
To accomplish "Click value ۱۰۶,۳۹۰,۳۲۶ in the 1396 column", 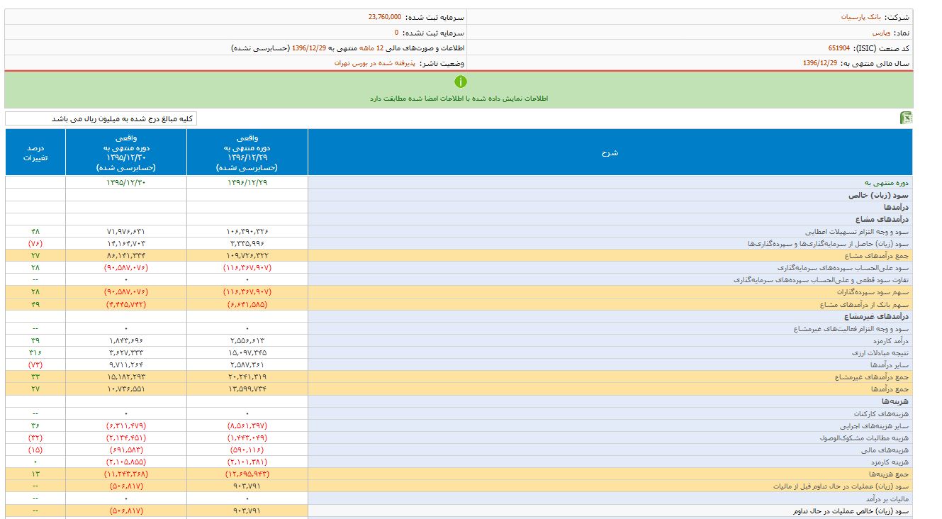I will click(247, 232).
